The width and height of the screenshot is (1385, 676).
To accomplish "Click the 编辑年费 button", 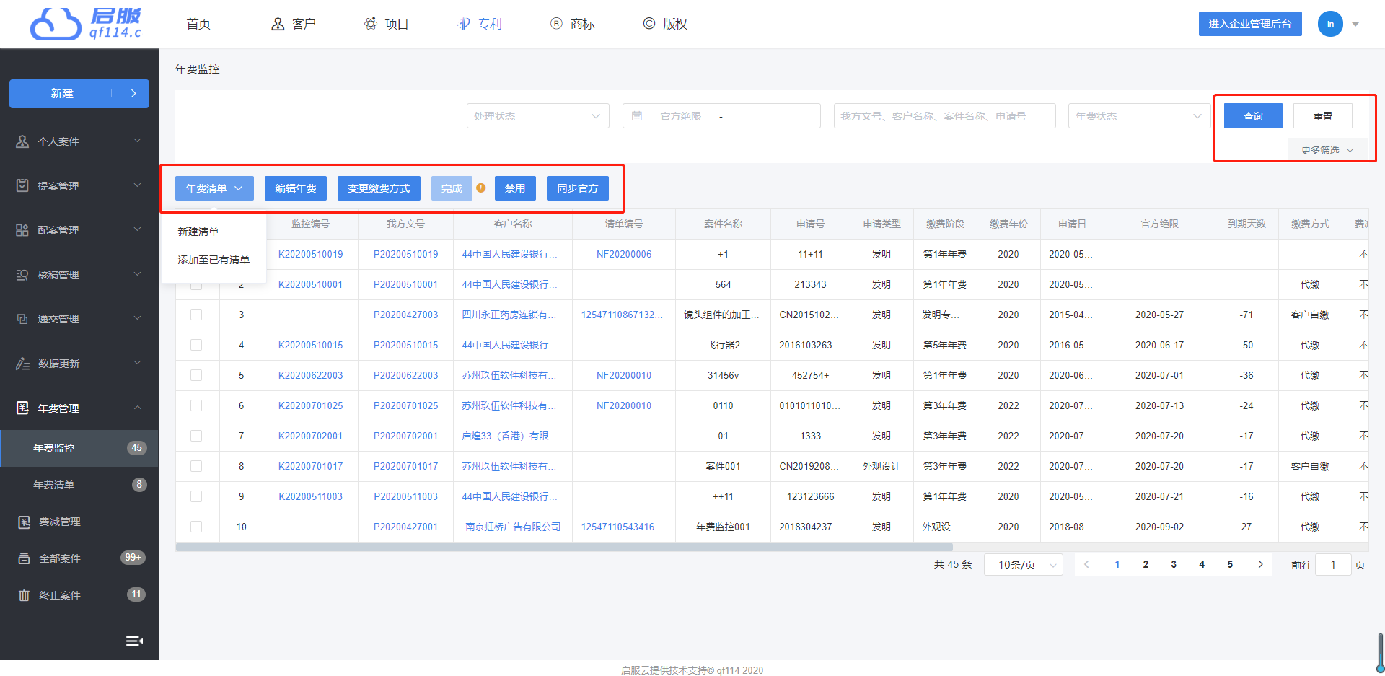I will [296, 188].
